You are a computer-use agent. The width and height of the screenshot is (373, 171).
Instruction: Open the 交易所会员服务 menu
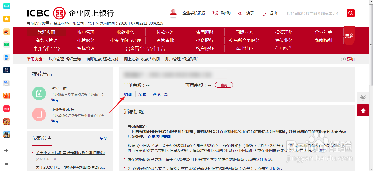pos(244,40)
